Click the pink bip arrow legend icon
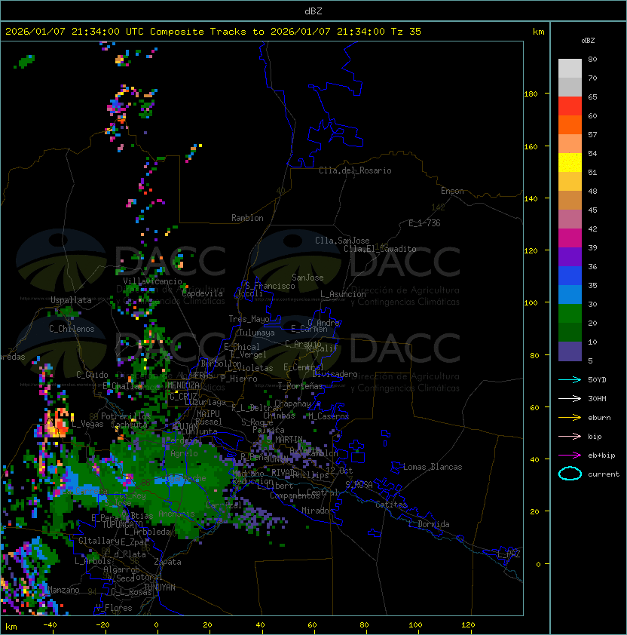Image resolution: width=627 pixels, height=635 pixels. click(x=570, y=436)
